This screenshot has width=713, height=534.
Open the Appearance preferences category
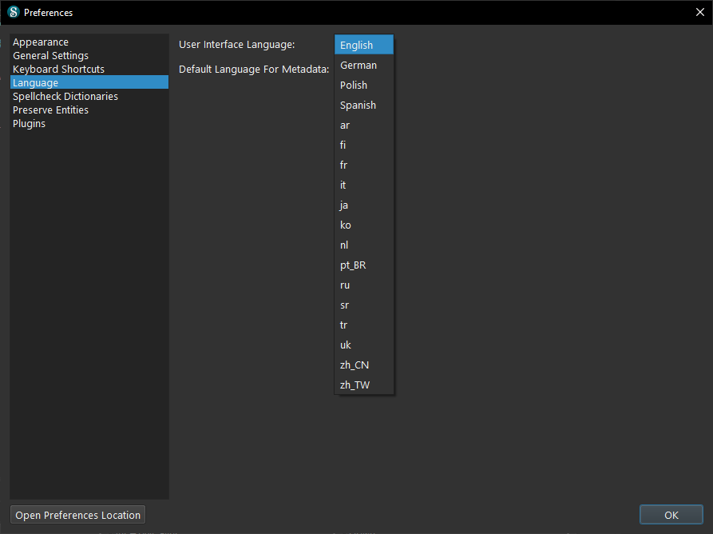pyautogui.click(x=41, y=42)
